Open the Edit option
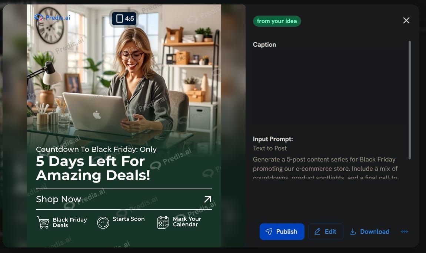Image resolution: width=426 pixels, height=253 pixels. tap(326, 232)
